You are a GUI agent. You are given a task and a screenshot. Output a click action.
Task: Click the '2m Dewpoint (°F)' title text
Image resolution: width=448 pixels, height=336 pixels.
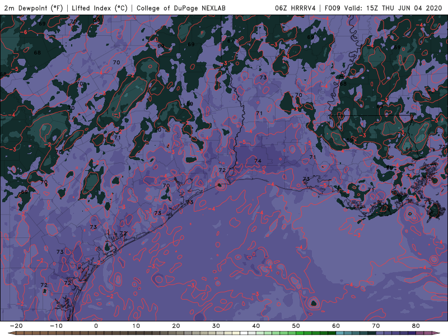click(34, 8)
